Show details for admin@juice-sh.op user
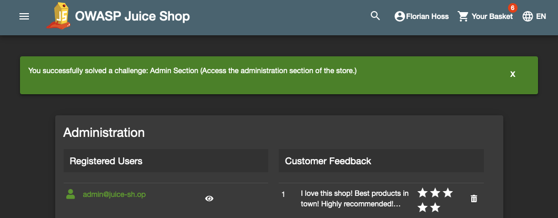The width and height of the screenshot is (558, 218). tap(209, 199)
